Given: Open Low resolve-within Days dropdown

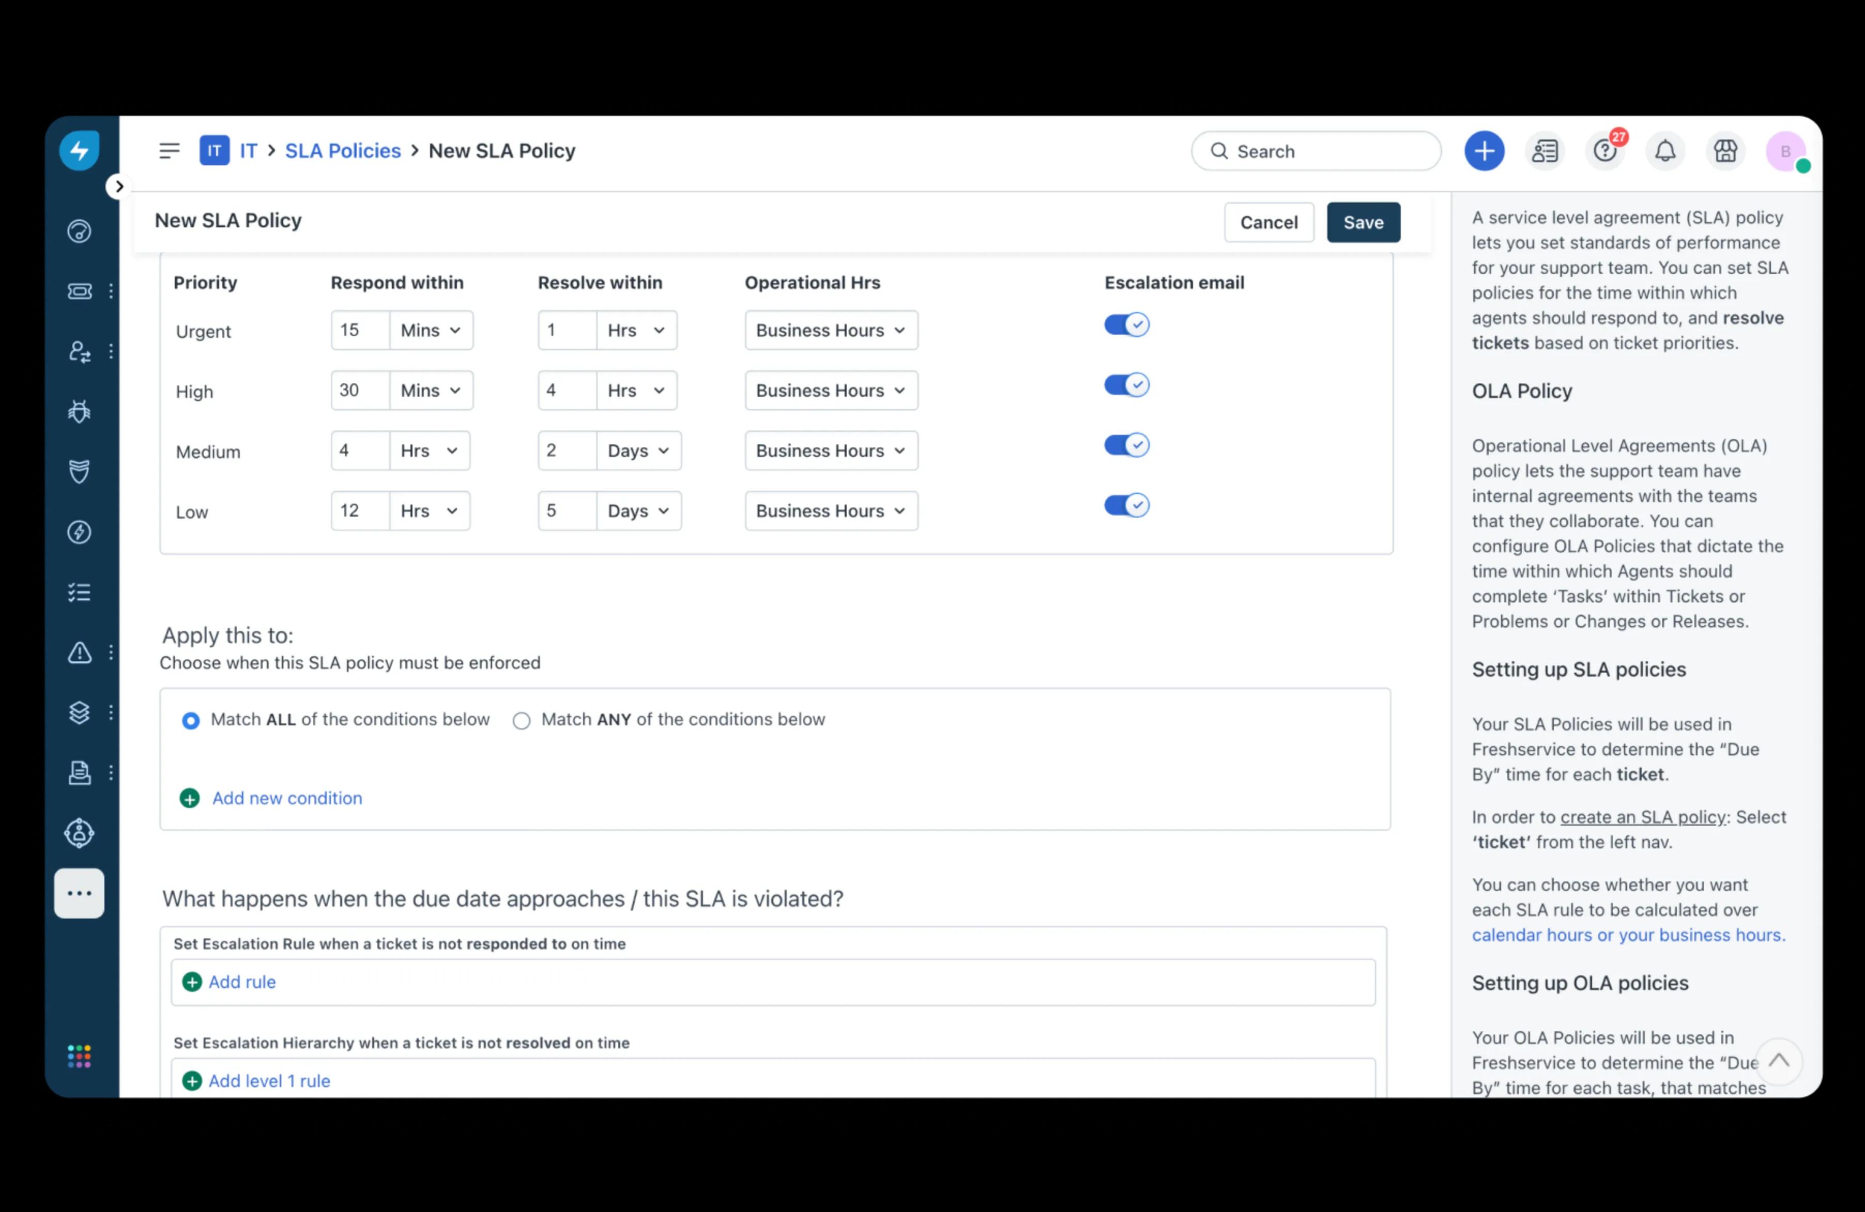Looking at the screenshot, I should click(x=639, y=511).
